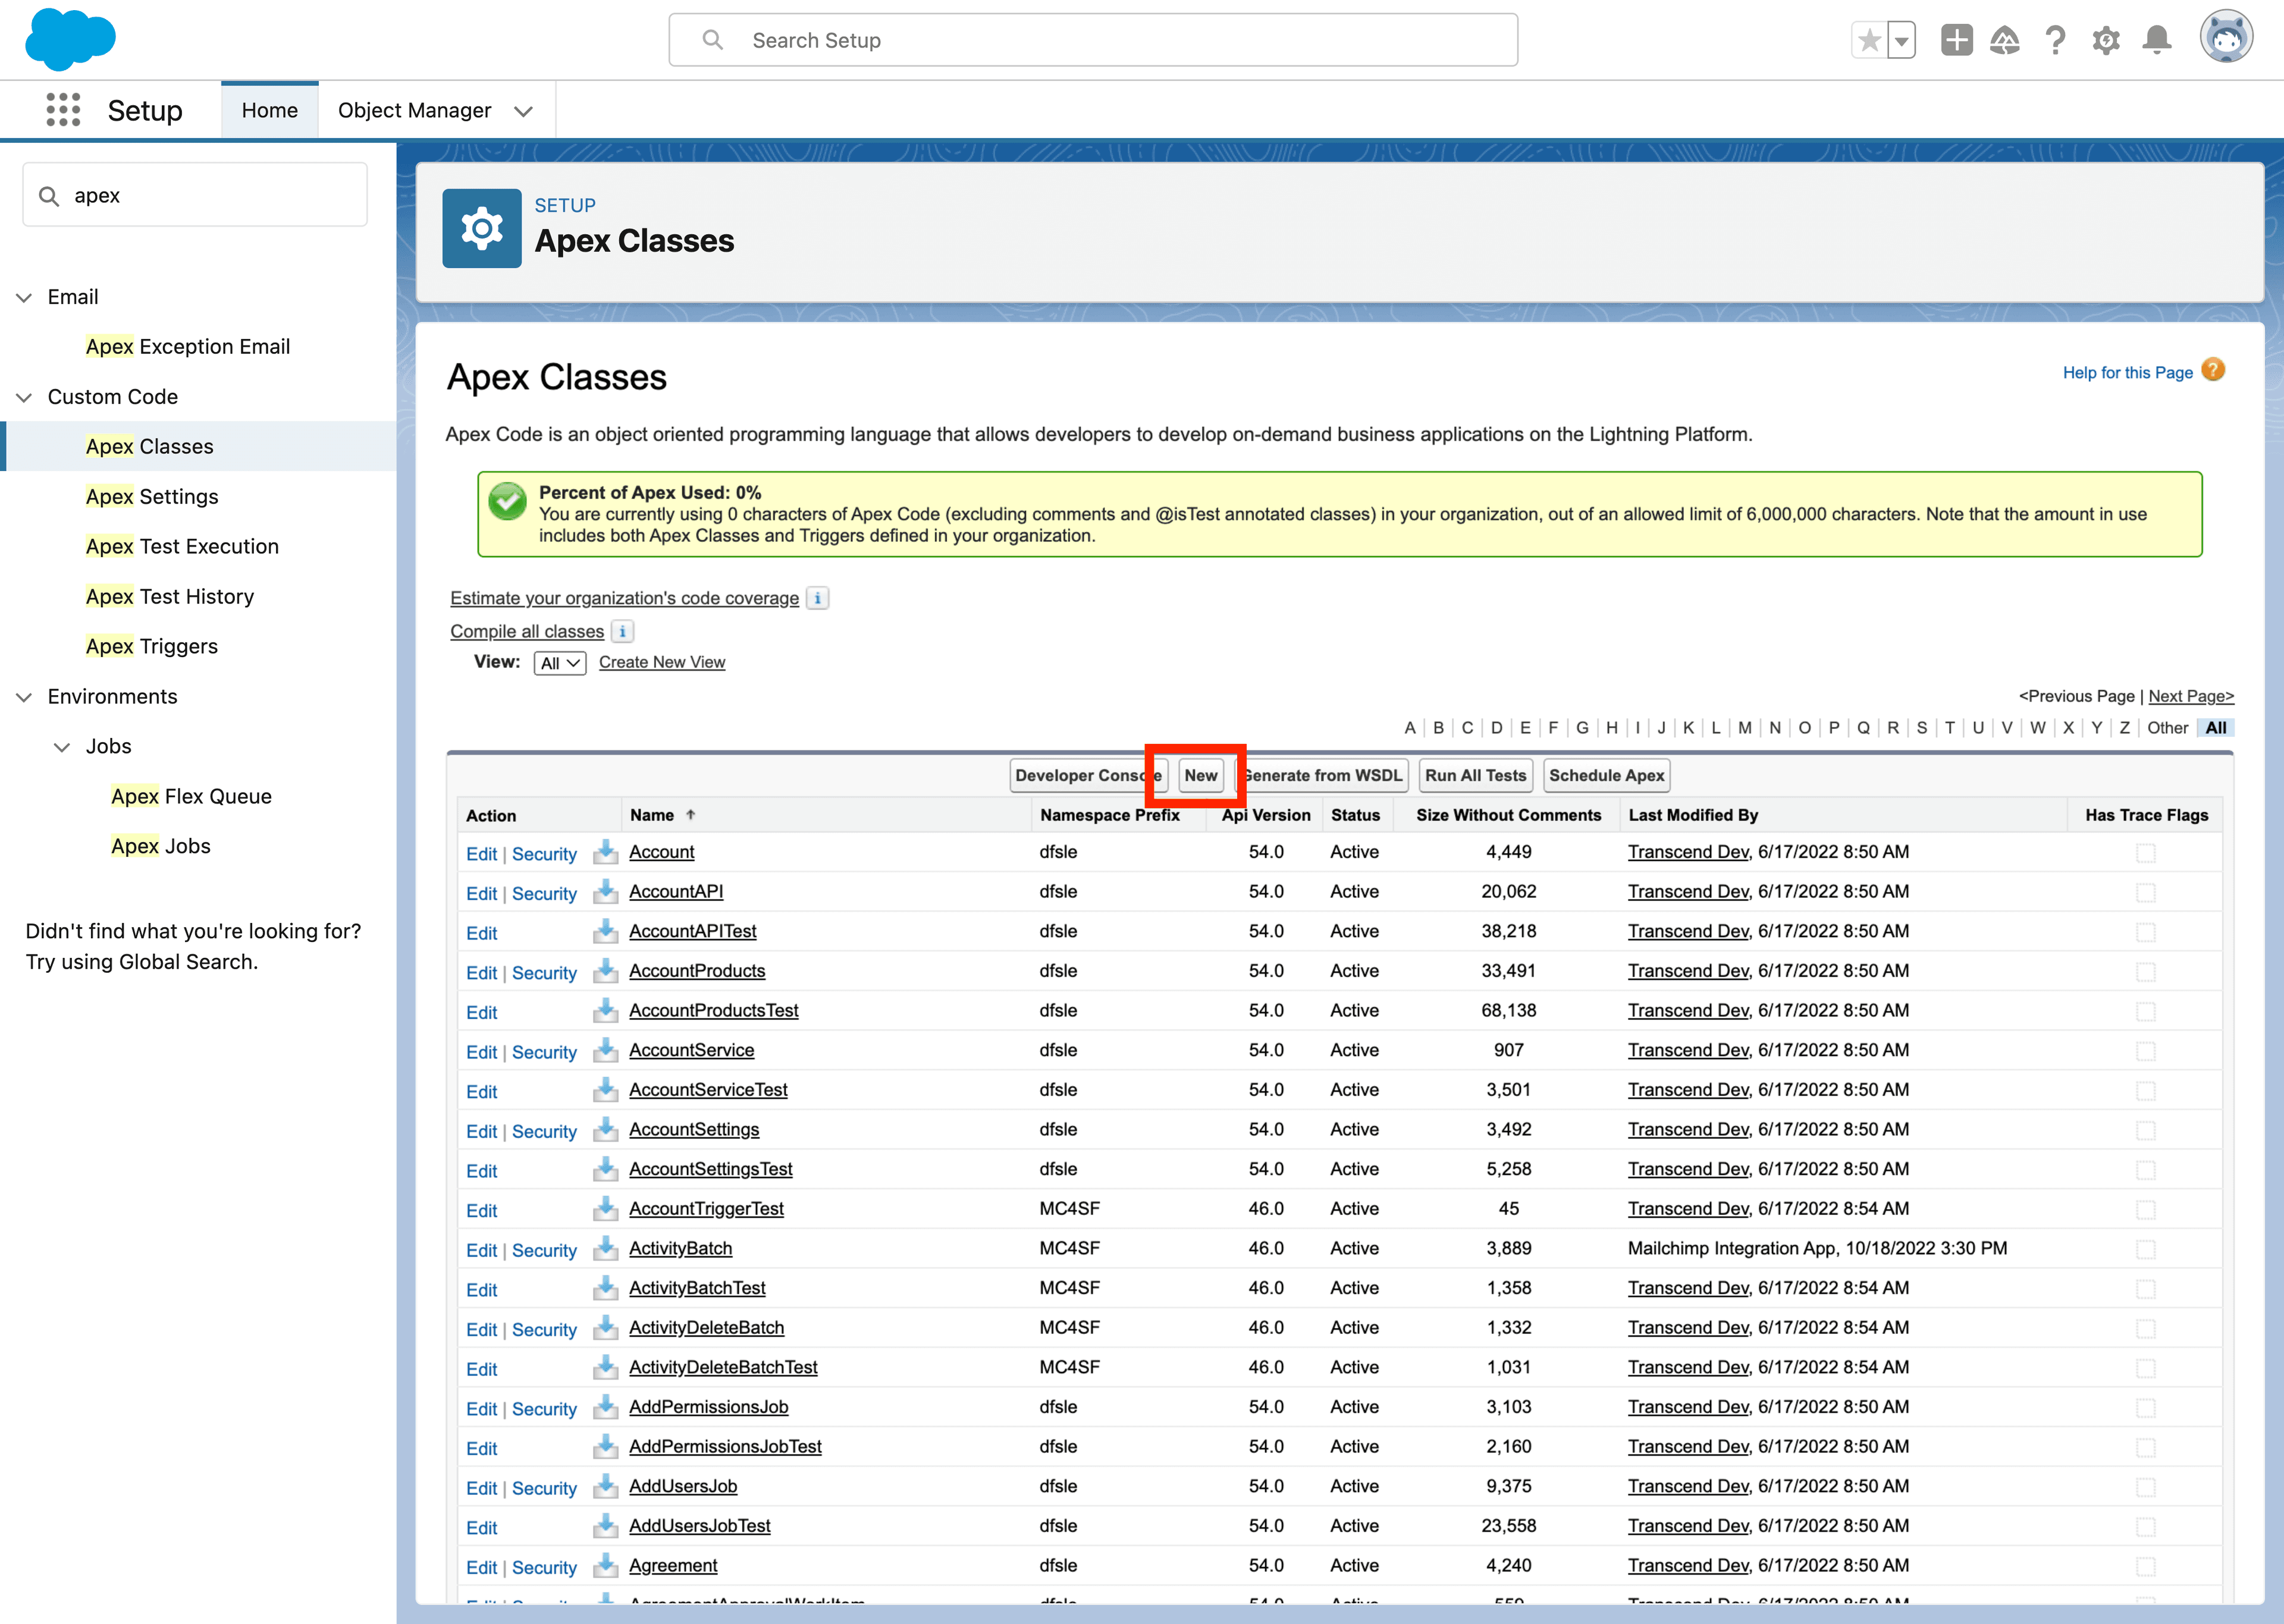Collapse the Email section
Viewport: 2284px width, 1624px height.
pos(24,297)
